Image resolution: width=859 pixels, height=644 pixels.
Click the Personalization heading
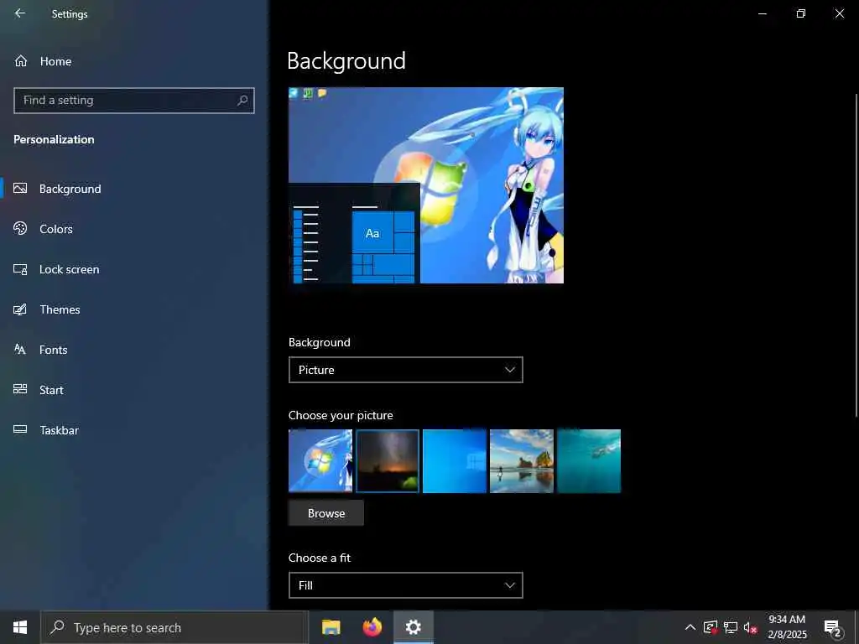(54, 140)
